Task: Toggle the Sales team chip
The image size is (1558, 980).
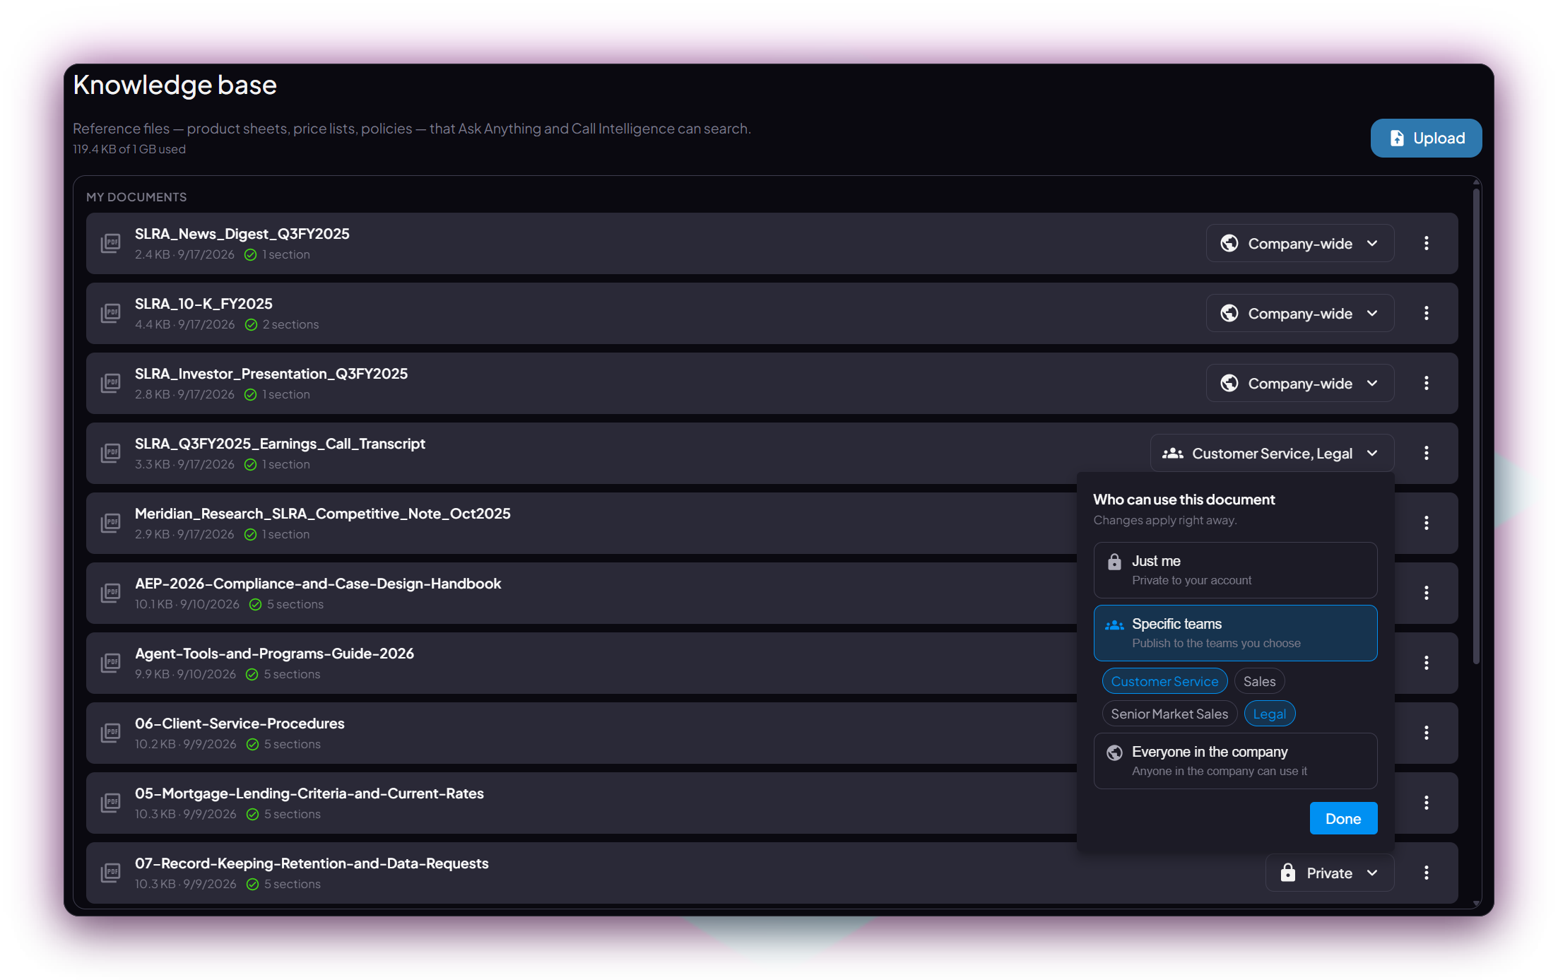Action: 1259,681
